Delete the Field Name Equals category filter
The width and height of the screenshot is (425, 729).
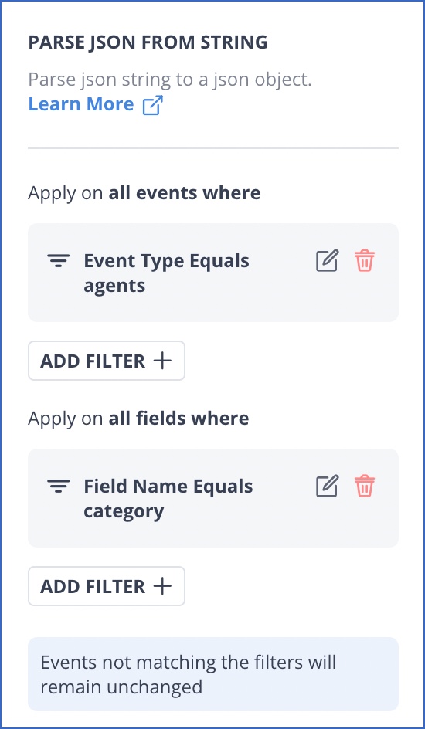(x=365, y=486)
